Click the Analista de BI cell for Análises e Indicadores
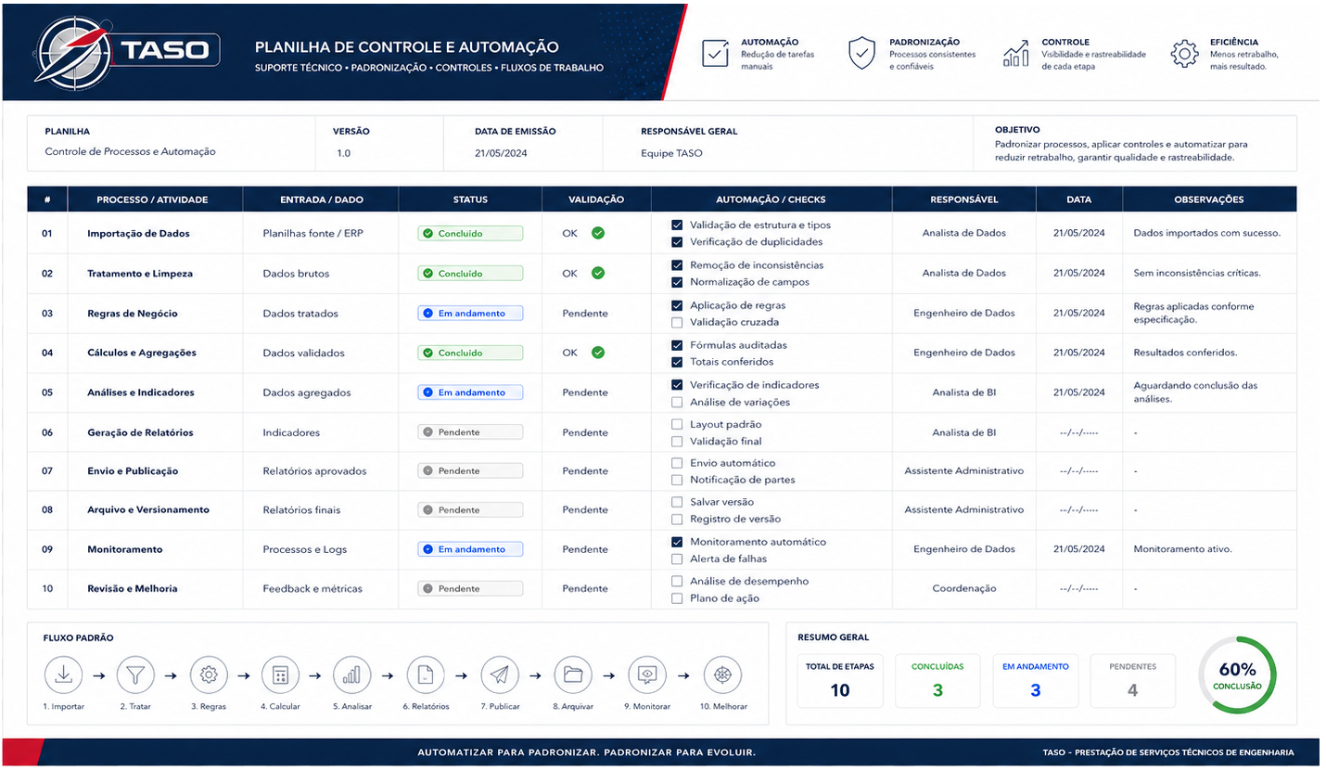1326x771 pixels. (x=964, y=392)
